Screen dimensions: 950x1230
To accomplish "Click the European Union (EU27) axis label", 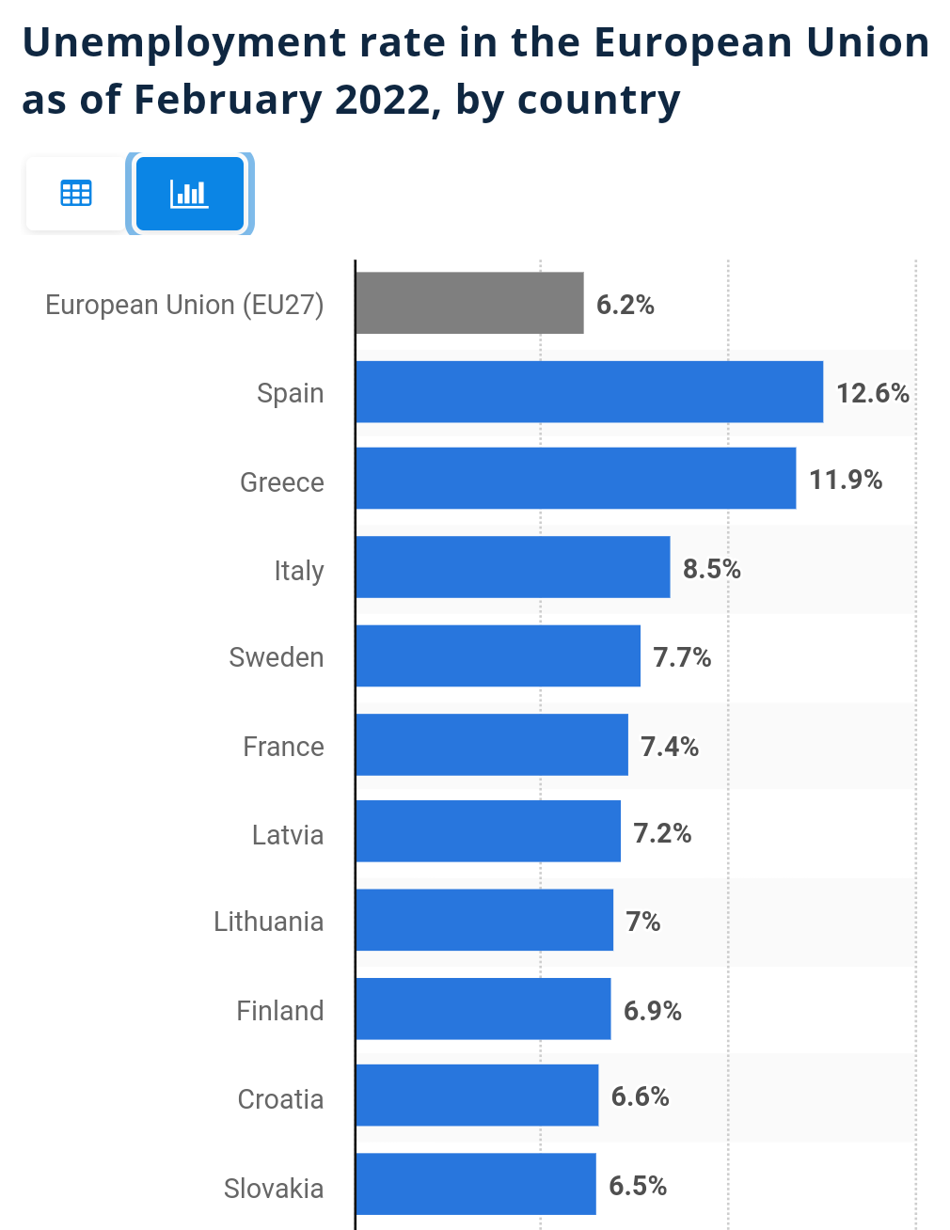I will click(184, 305).
